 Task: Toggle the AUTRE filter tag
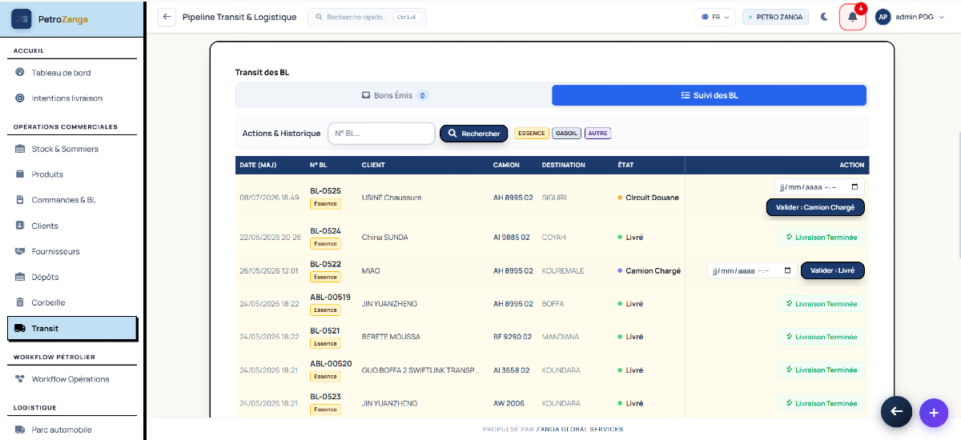click(x=597, y=134)
